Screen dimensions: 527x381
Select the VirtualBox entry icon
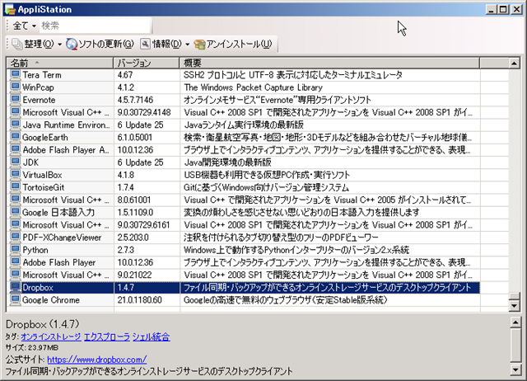click(14, 175)
